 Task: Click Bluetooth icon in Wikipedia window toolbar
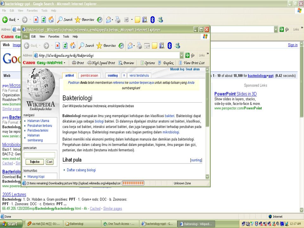point(170,46)
